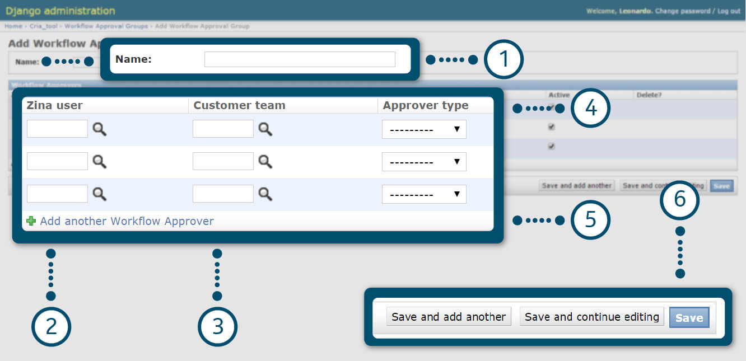This screenshot has height=361, width=746.
Task: Expand the second row Approver type dropdown
Action: click(x=424, y=162)
